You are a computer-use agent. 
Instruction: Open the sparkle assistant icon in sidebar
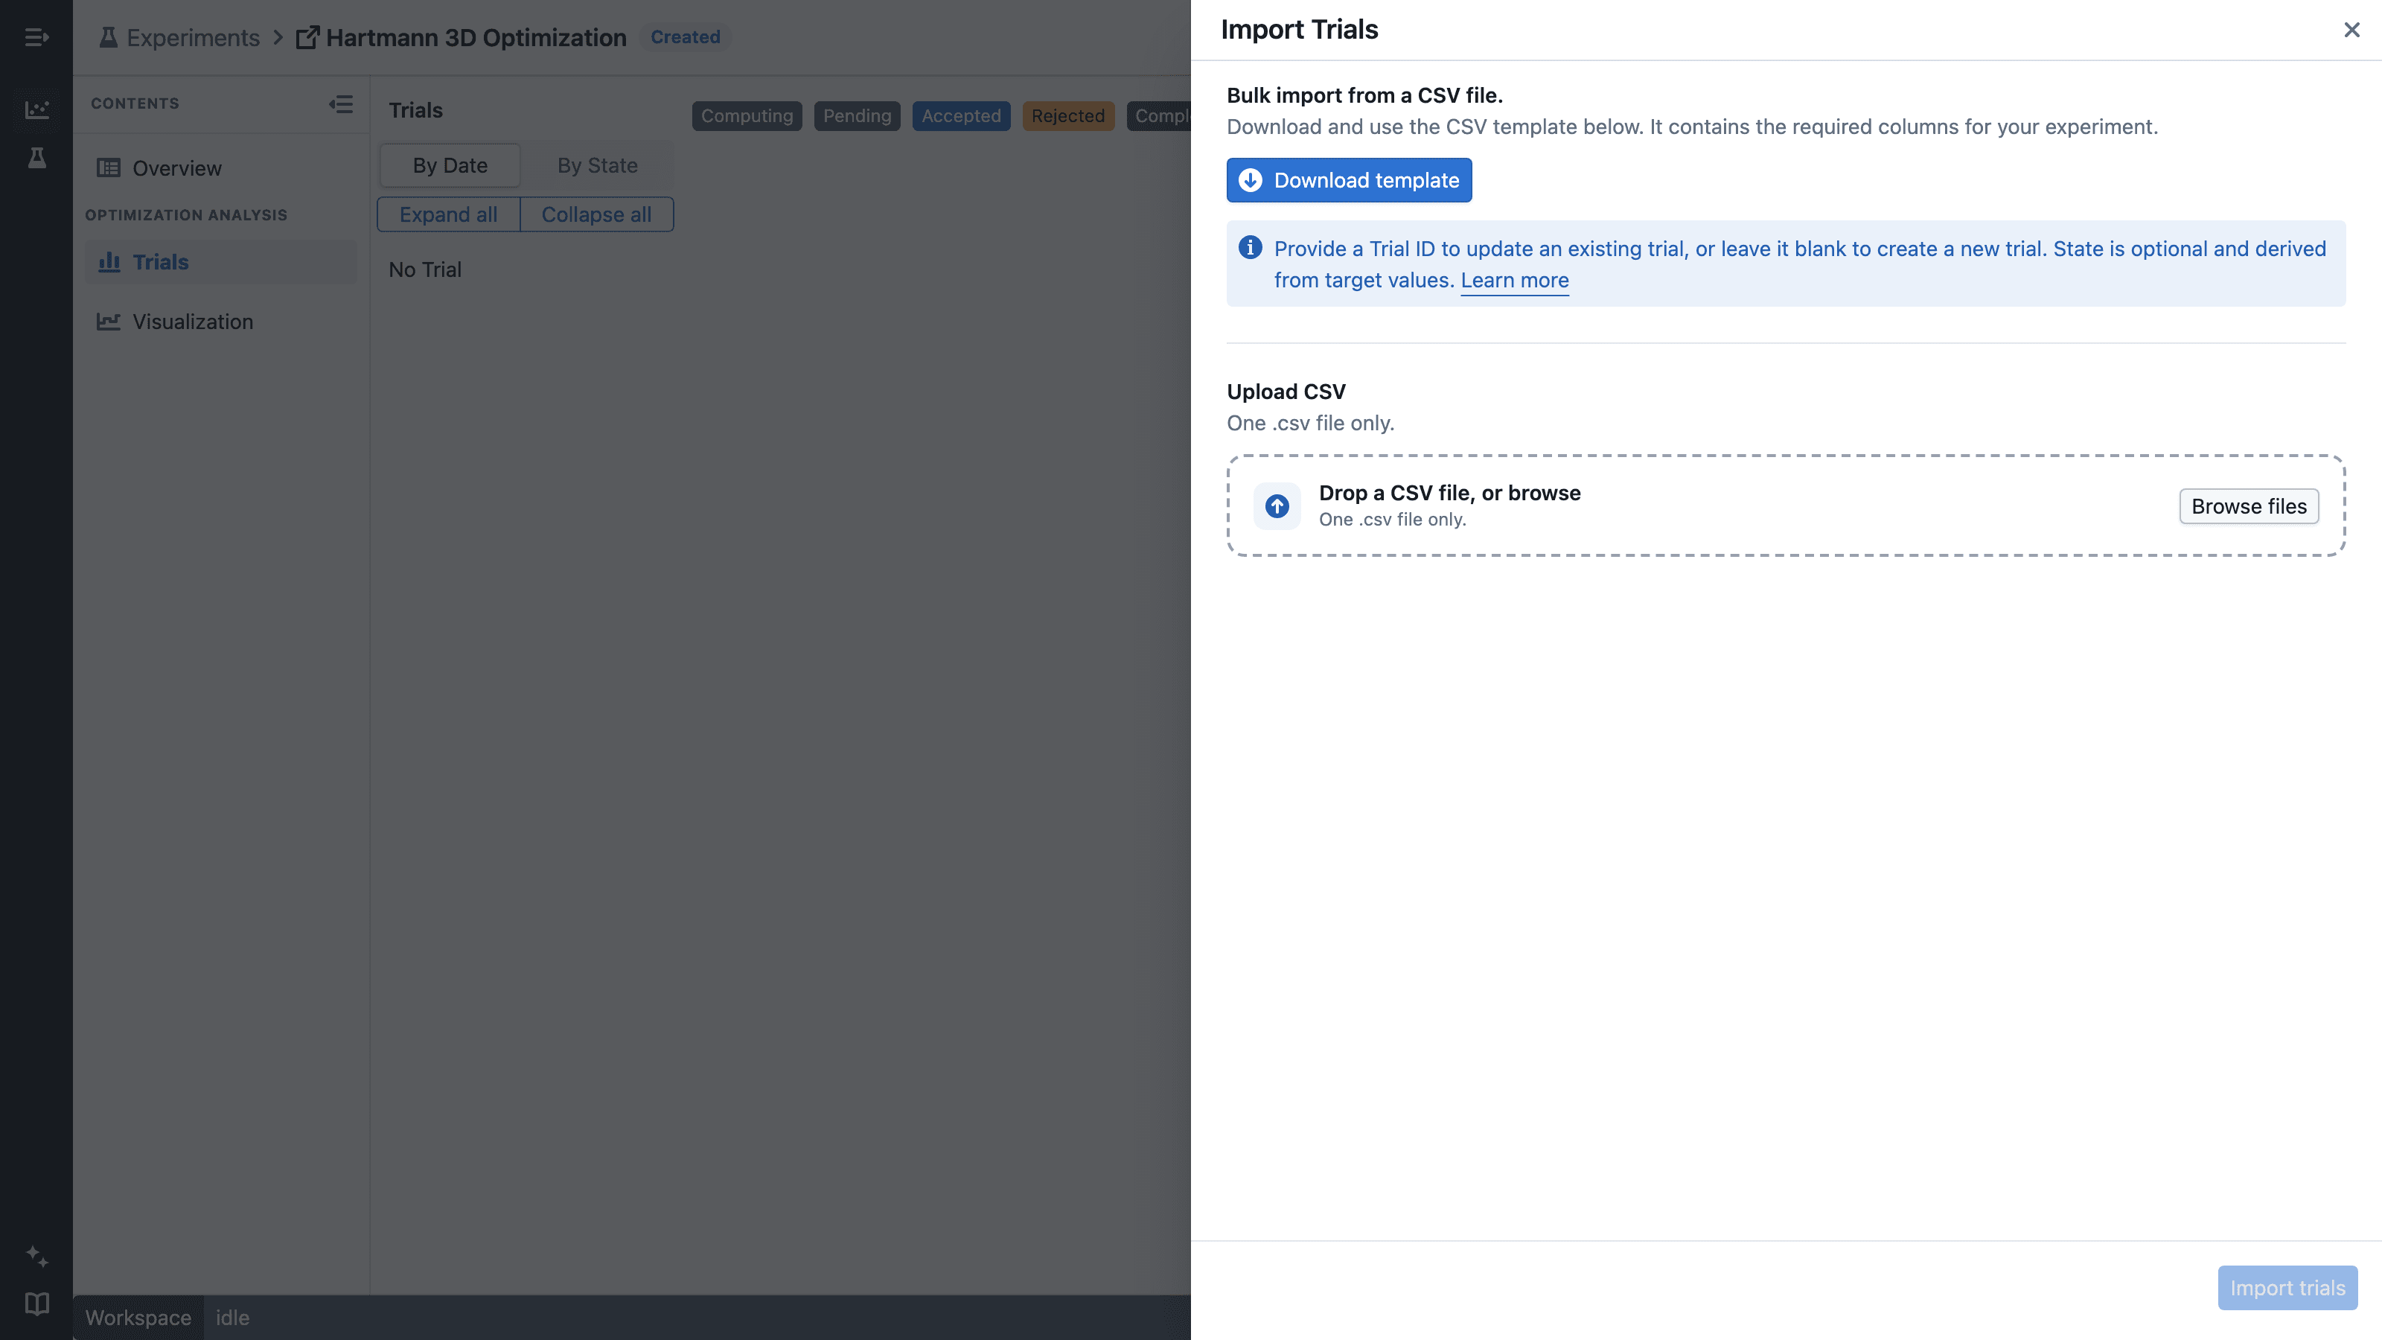tap(36, 1256)
